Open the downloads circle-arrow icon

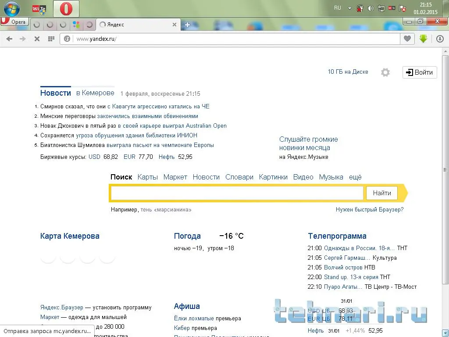click(440, 39)
